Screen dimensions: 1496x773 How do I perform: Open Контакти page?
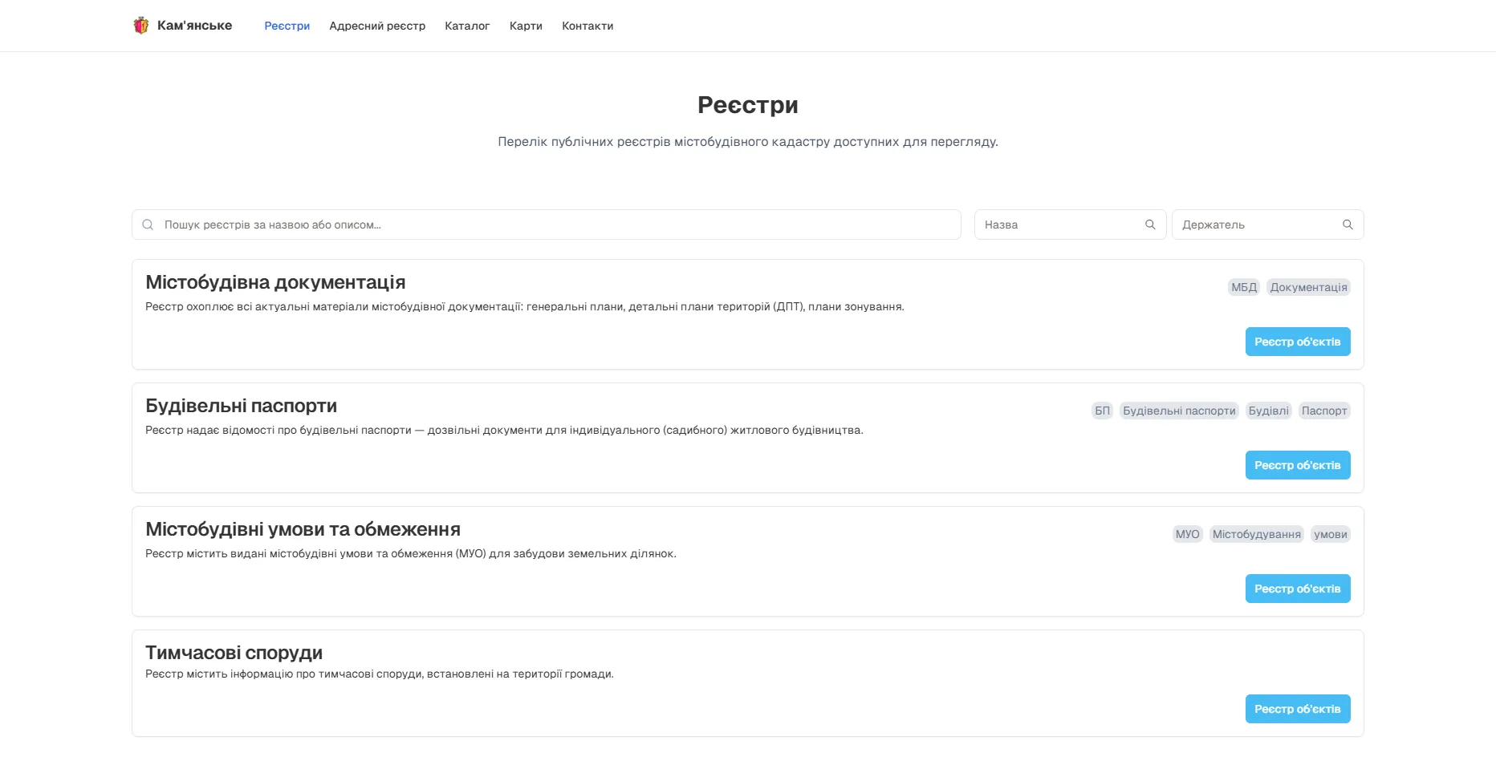(587, 26)
